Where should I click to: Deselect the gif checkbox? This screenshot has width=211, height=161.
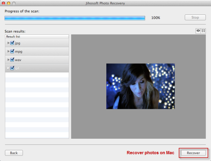[12, 68]
